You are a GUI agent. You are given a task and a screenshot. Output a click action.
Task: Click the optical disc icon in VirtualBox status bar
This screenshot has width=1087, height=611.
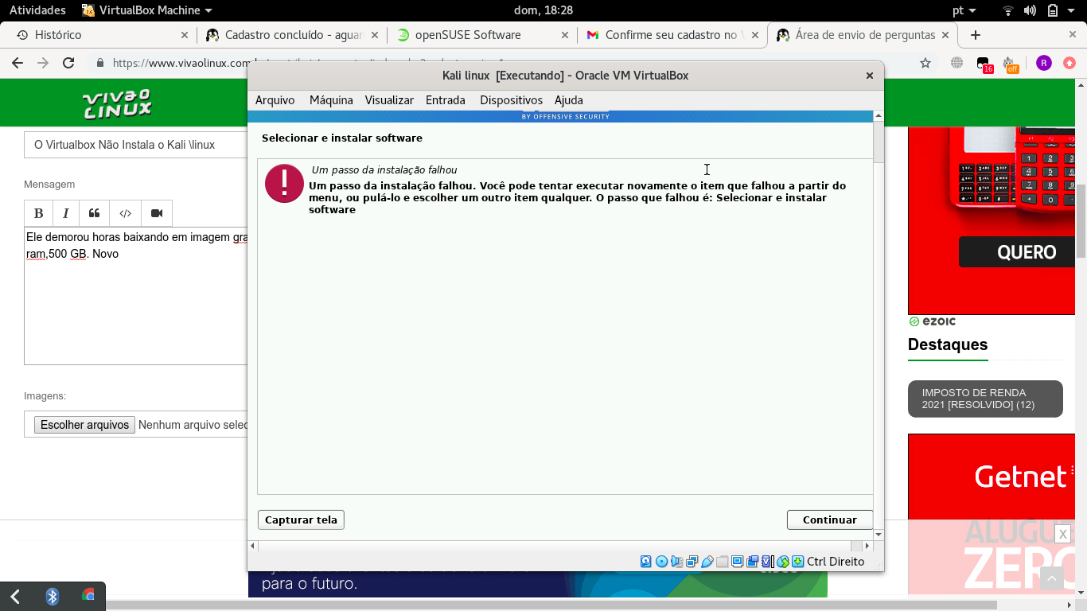(661, 562)
